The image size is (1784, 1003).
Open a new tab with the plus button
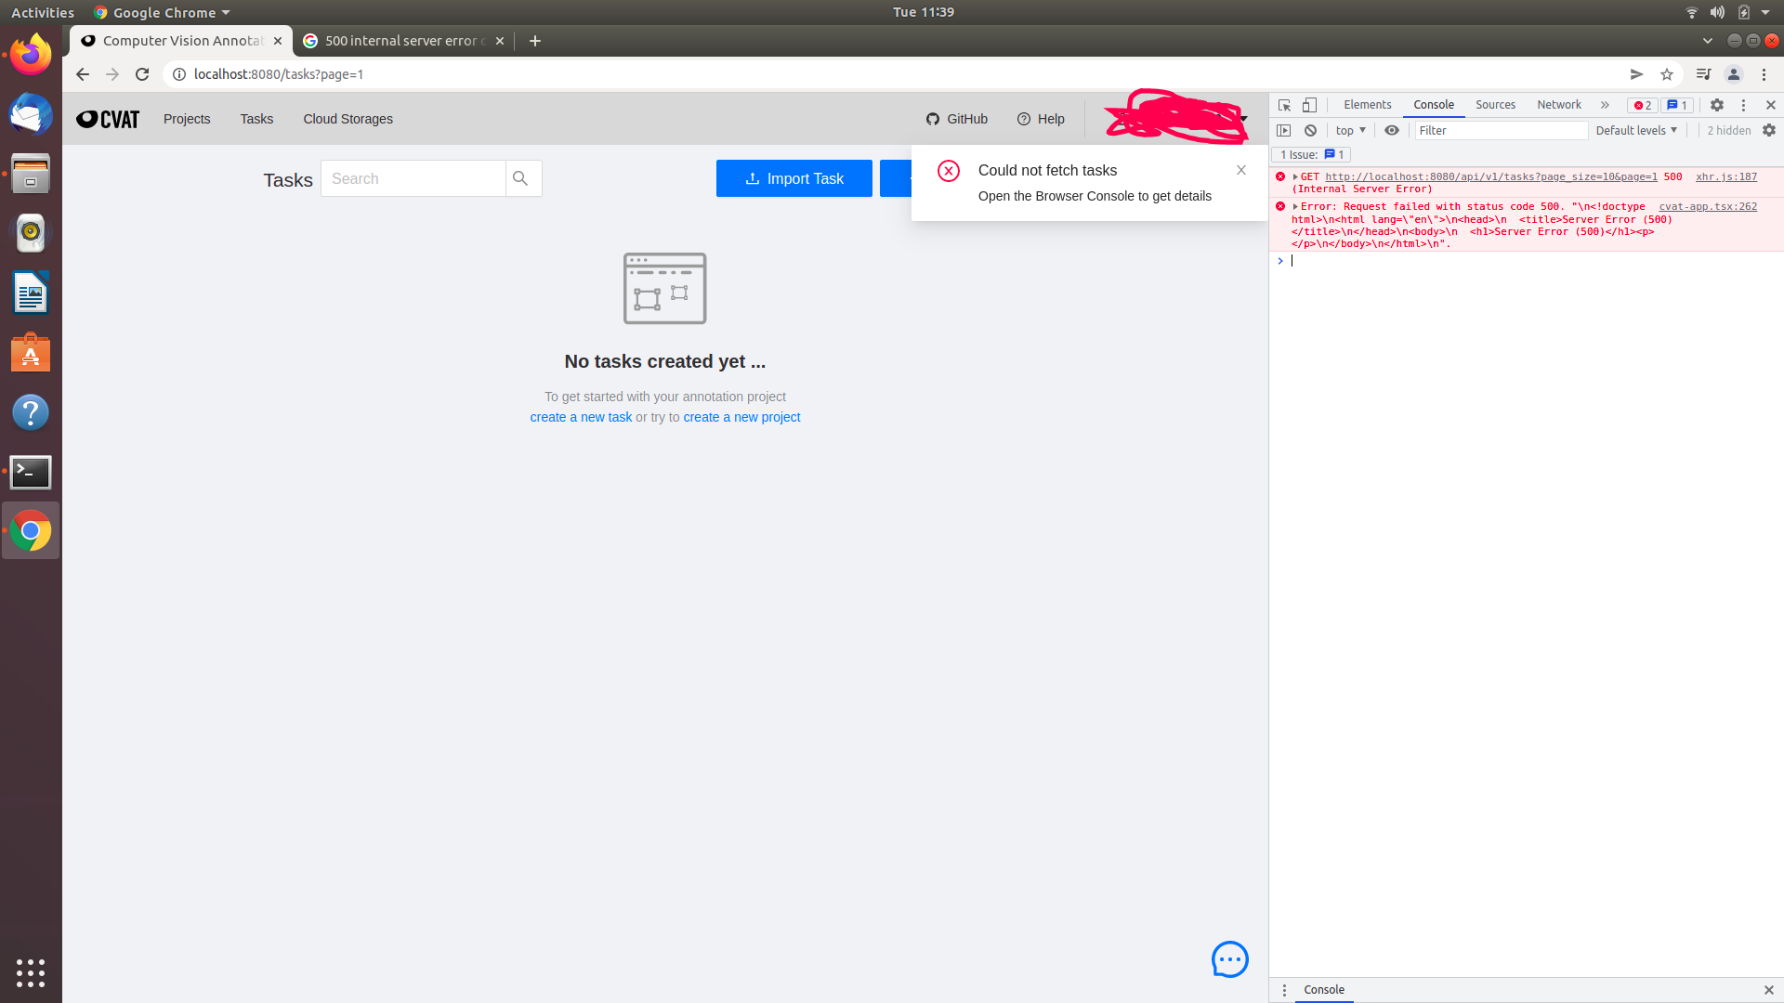click(x=535, y=41)
